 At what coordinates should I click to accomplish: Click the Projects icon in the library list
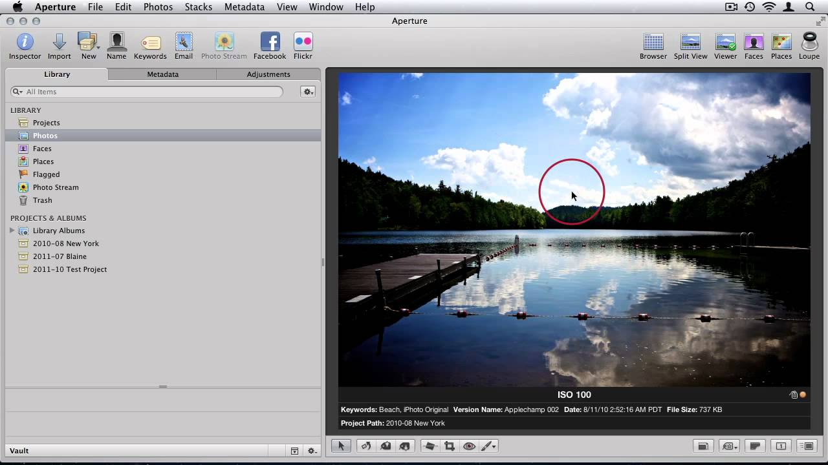click(23, 123)
